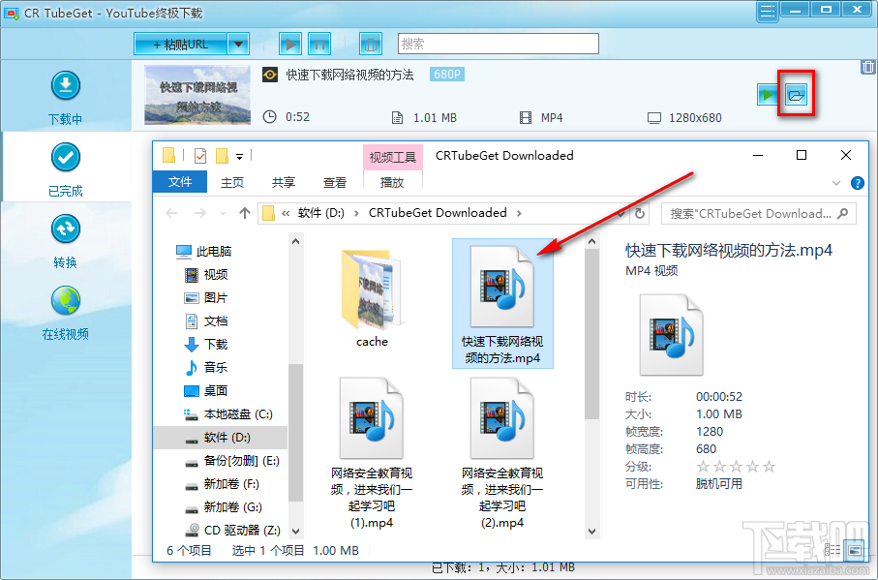
Task: Pause downloads with the toolbar pause button
Action: click(x=319, y=44)
